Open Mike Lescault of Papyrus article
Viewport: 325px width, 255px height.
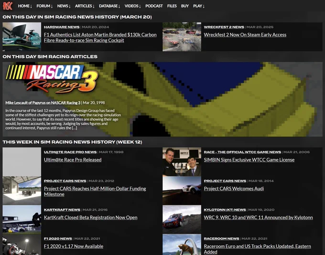click(x=43, y=102)
